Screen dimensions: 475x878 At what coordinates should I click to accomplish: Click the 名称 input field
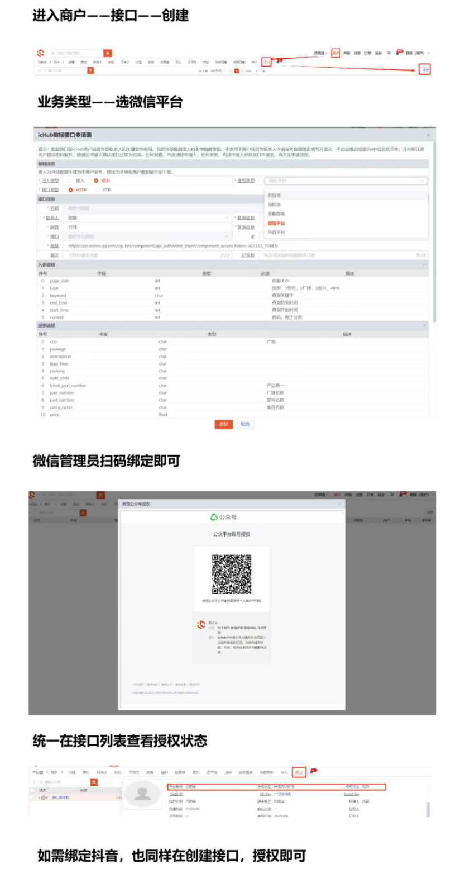pos(148,208)
